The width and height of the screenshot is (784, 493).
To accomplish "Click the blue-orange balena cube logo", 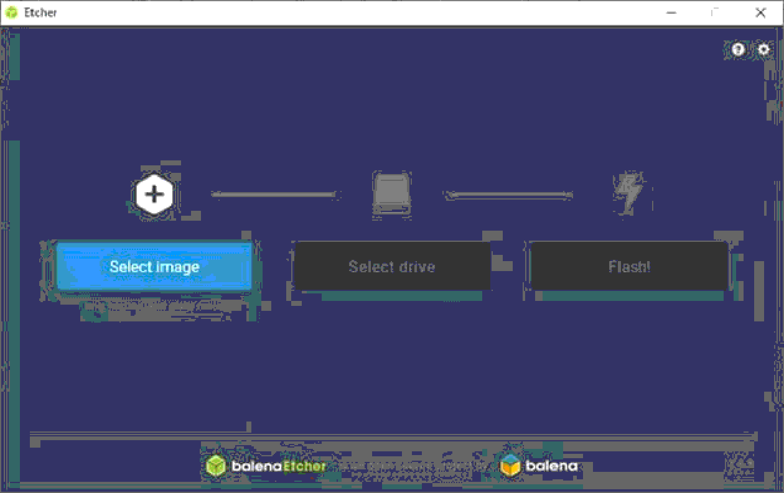I will click(x=511, y=466).
